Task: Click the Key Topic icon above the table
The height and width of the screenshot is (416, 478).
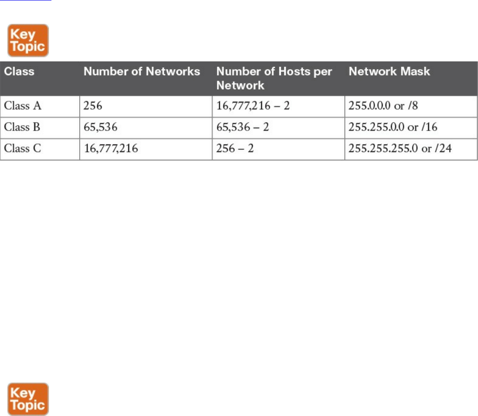Action: [x=28, y=41]
